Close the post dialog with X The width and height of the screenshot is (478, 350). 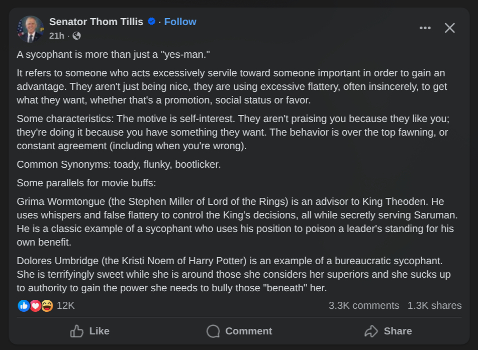click(450, 28)
